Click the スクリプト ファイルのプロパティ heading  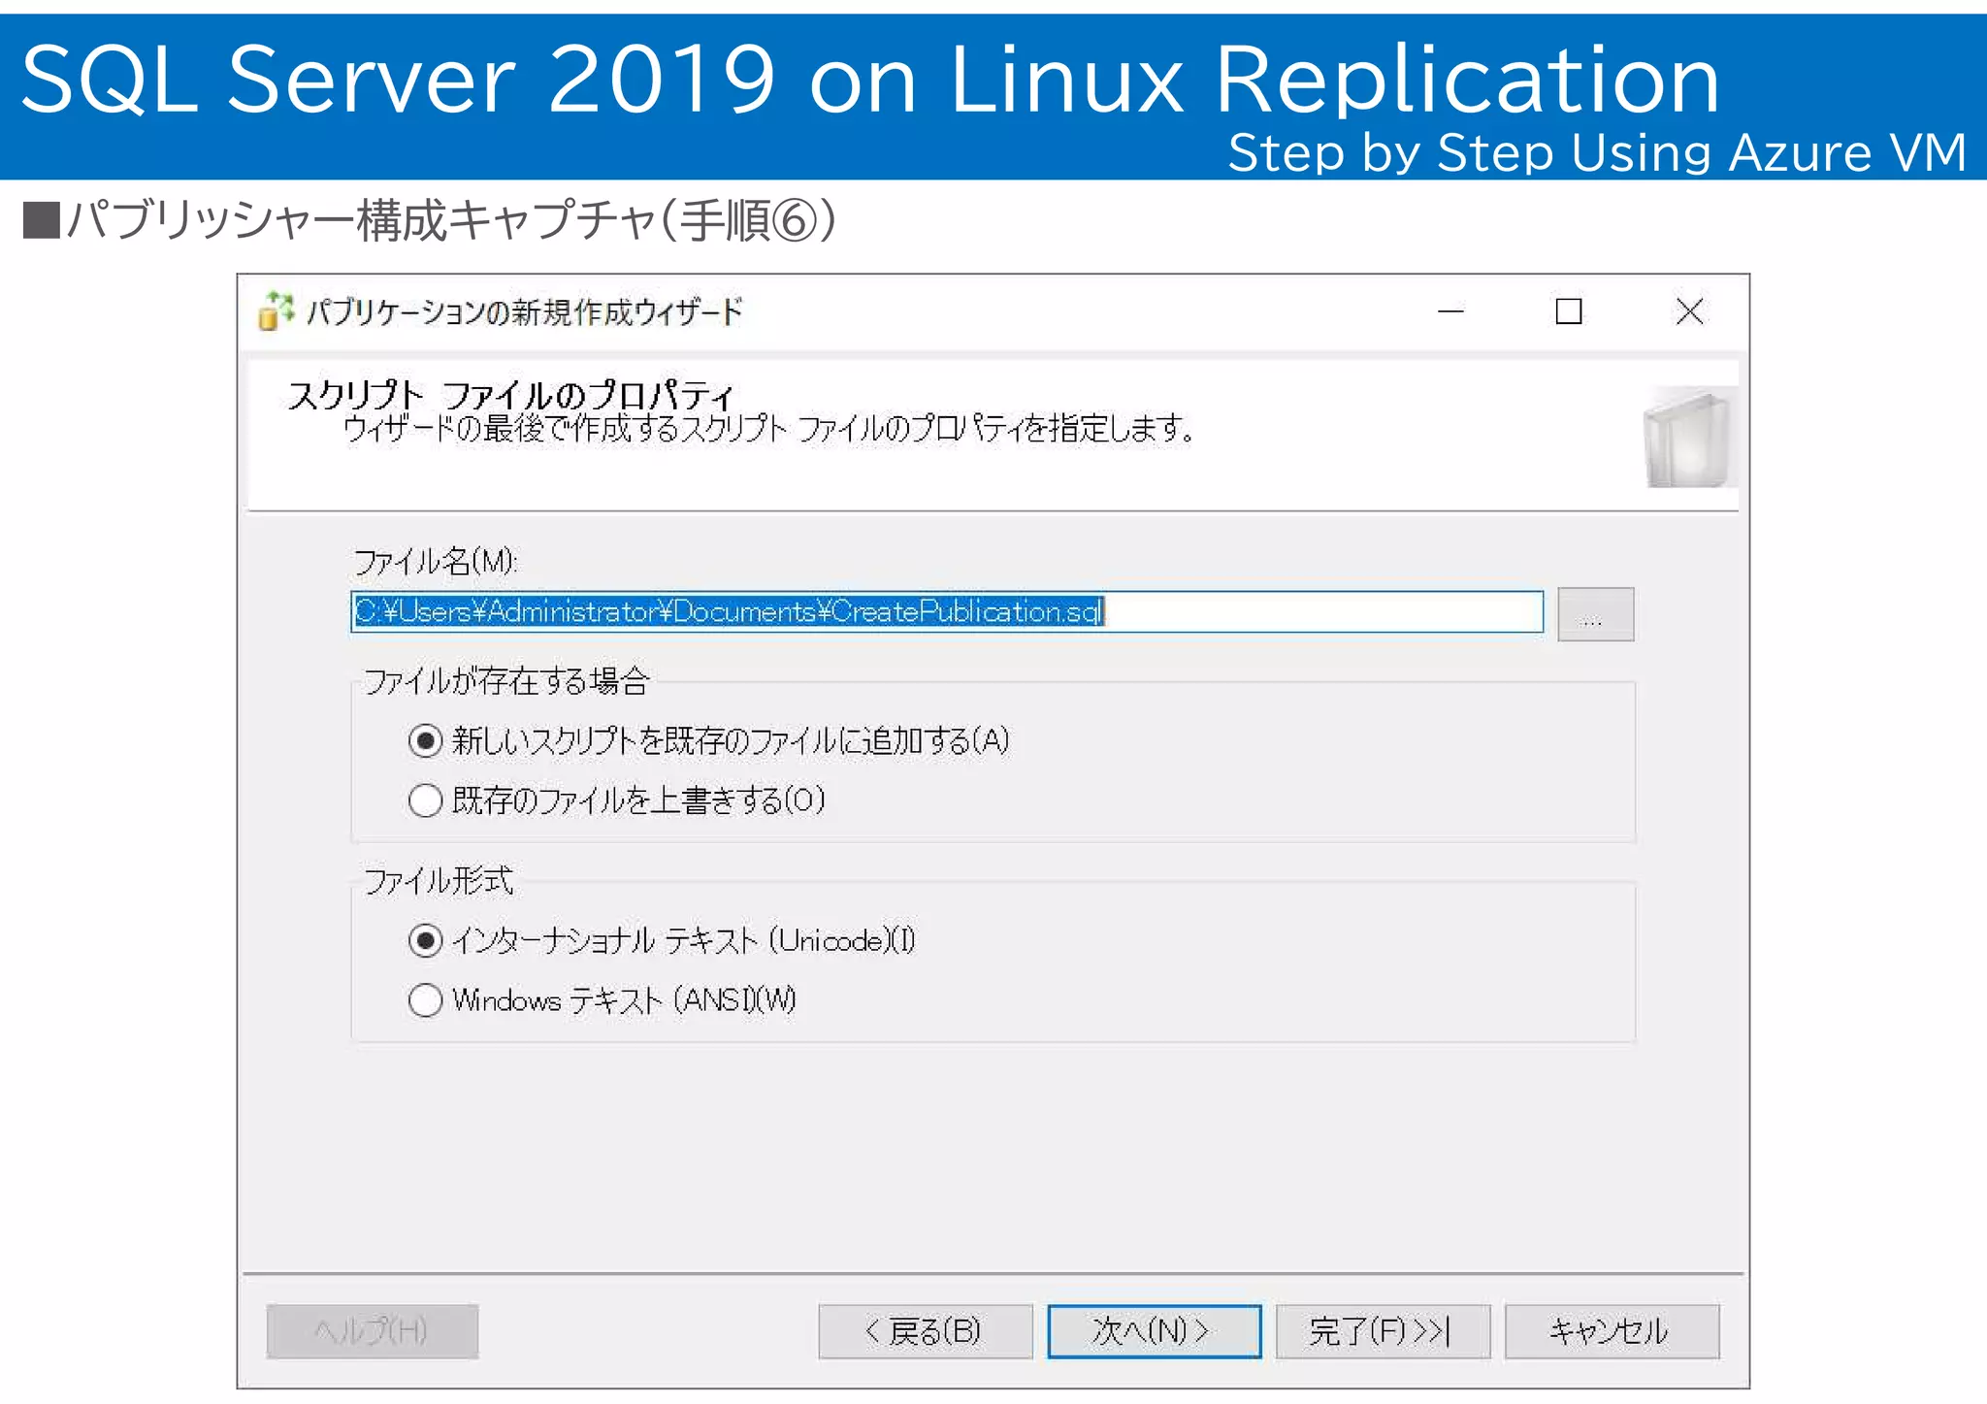pyautogui.click(x=510, y=394)
